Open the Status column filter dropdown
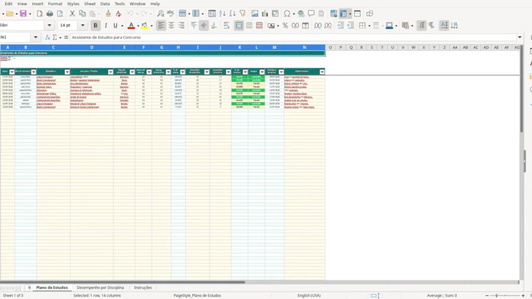Viewport: 532px width, 299px height. [262, 72]
